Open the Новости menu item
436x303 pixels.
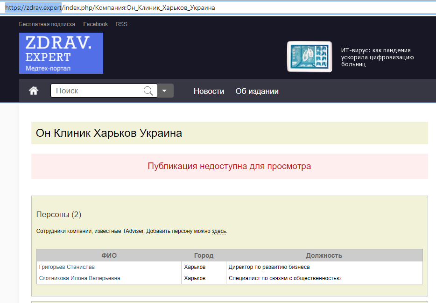click(x=209, y=91)
